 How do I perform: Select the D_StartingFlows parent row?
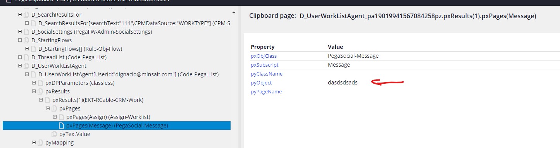52,40
